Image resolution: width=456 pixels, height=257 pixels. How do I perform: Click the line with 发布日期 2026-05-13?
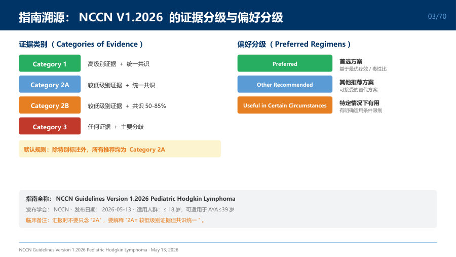click(x=130, y=209)
